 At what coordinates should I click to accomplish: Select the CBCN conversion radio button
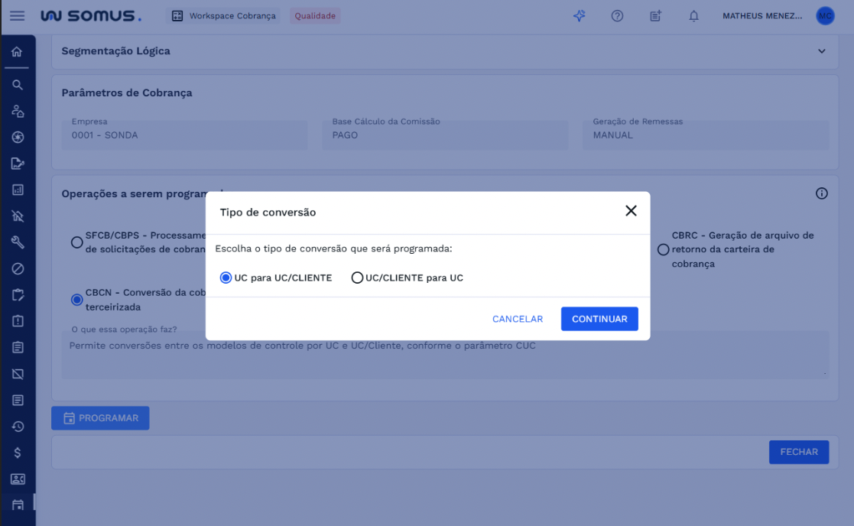coord(76,300)
